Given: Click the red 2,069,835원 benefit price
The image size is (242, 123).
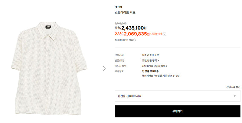Looking at the screenshot, I should pyautogui.click(x=137, y=34).
